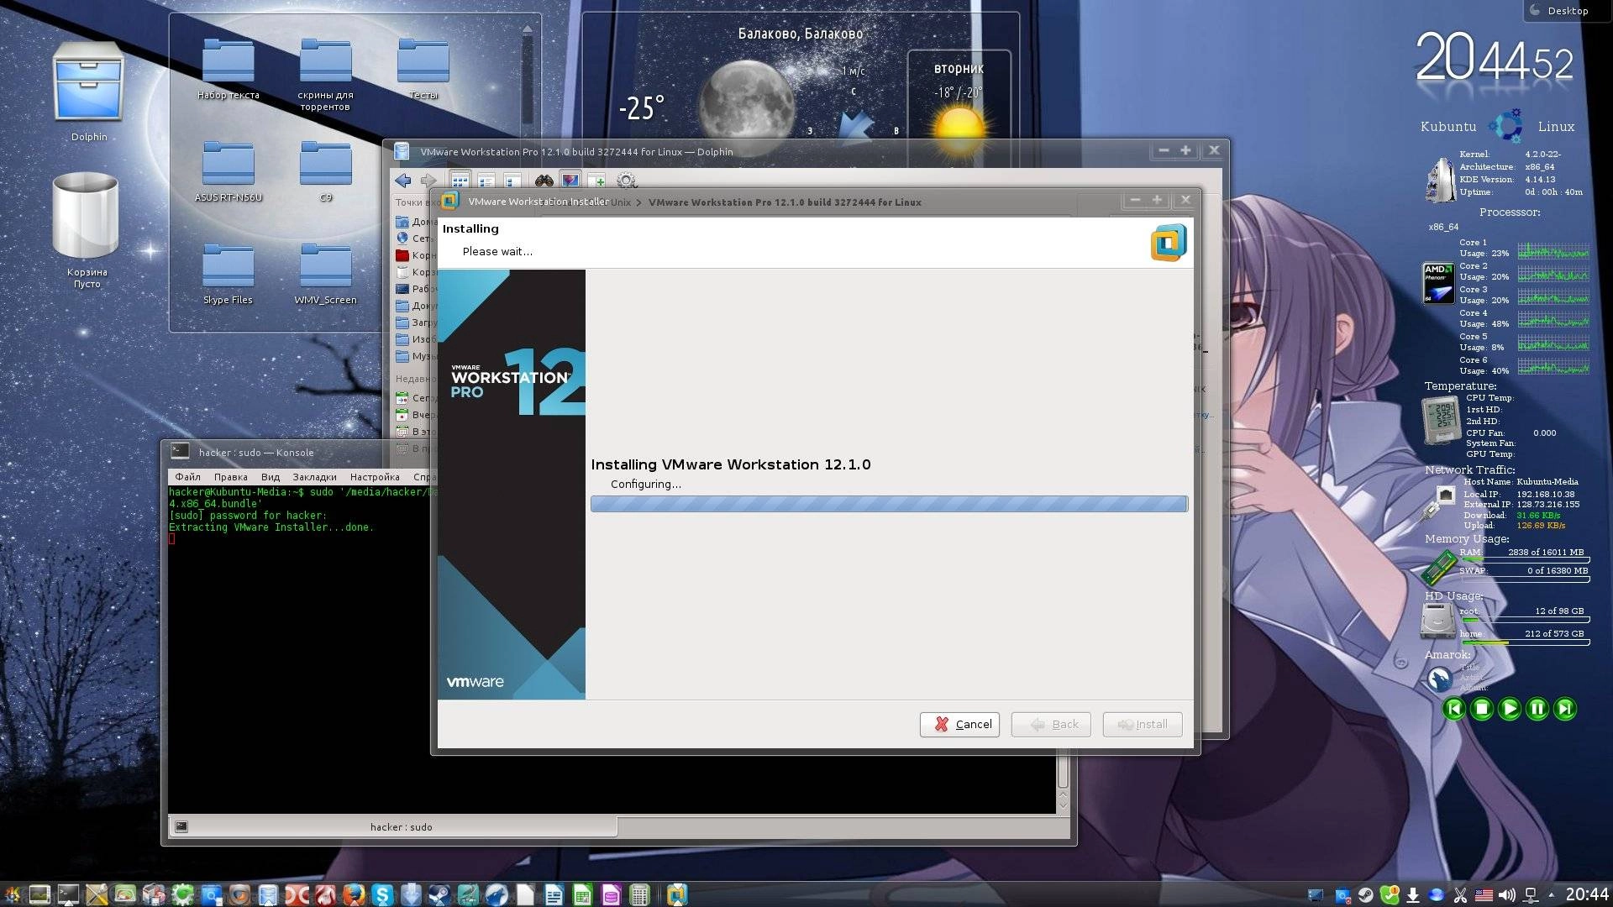Open the 'Тесты' folder
The width and height of the screenshot is (1613, 907).
point(423,69)
